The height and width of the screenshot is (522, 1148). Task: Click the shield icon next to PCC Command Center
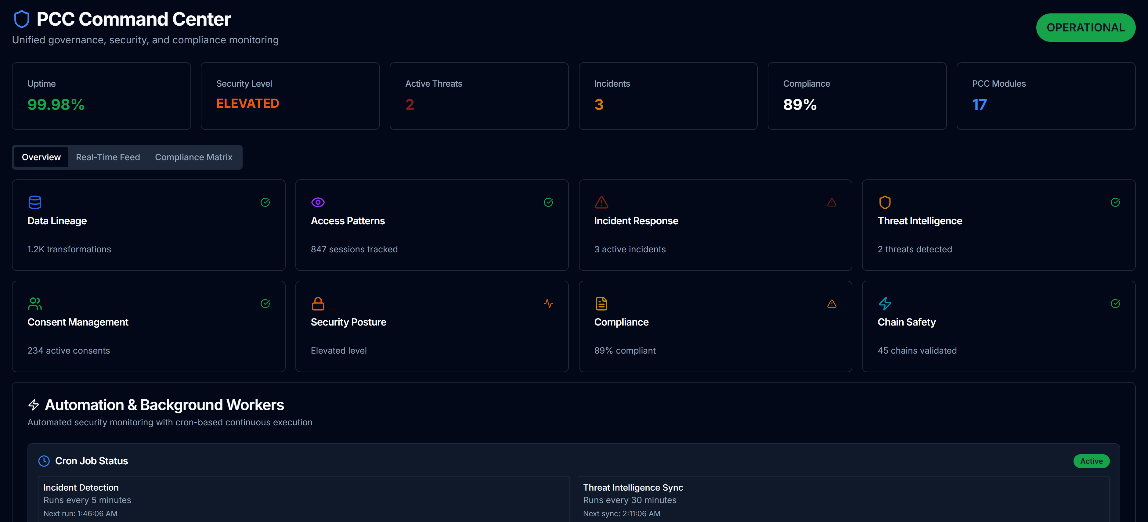click(21, 19)
